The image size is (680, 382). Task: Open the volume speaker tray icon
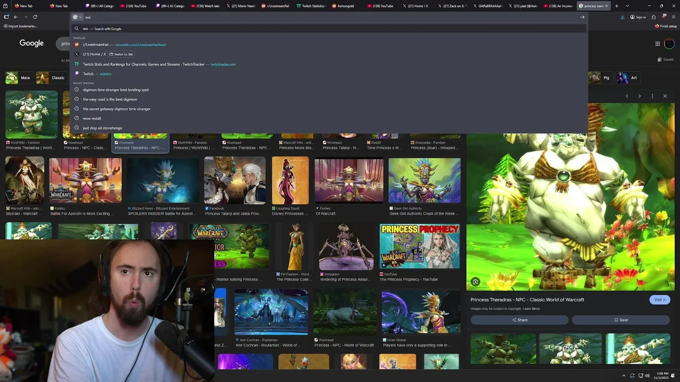[647, 376]
